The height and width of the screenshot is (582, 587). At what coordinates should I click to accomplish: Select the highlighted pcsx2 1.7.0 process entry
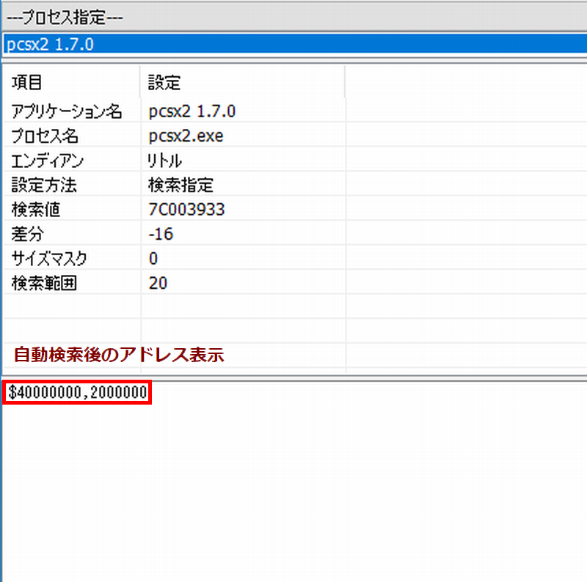295,44
